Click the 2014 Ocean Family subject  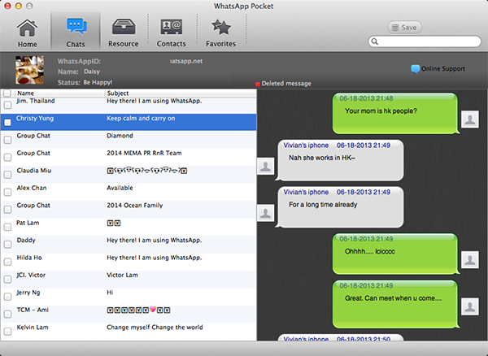[x=135, y=205]
